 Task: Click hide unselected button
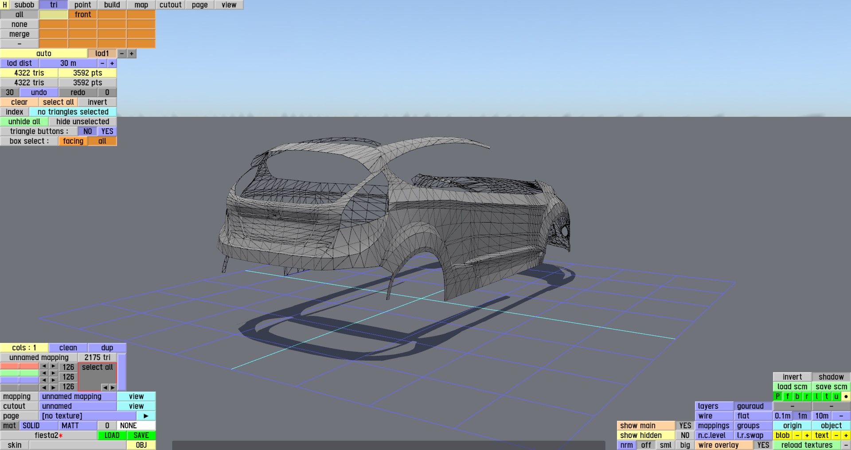pyautogui.click(x=83, y=122)
